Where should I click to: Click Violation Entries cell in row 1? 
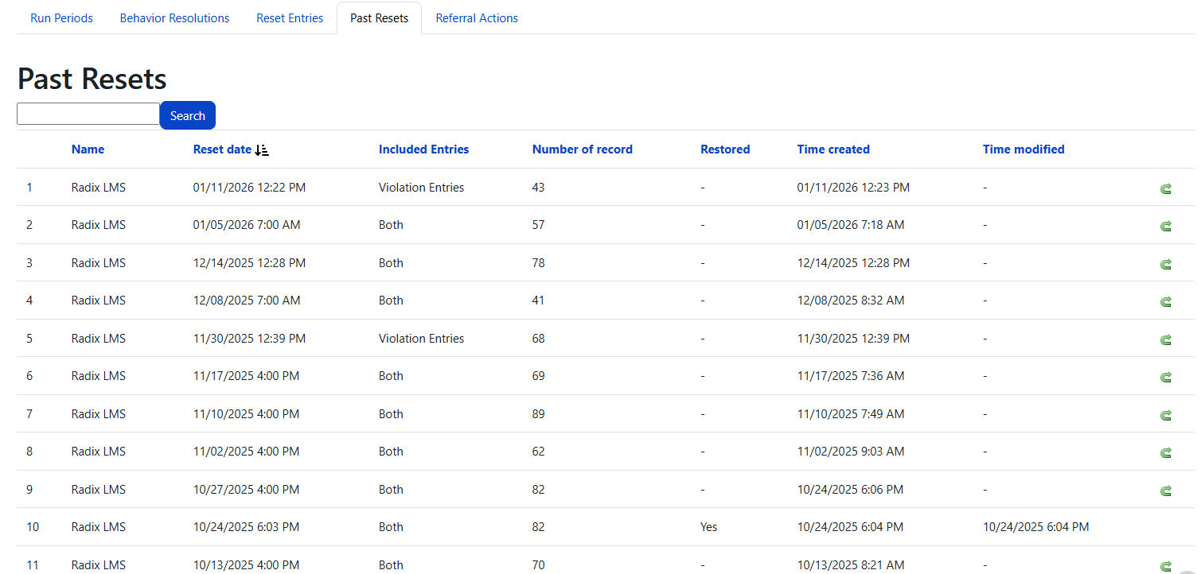(421, 188)
